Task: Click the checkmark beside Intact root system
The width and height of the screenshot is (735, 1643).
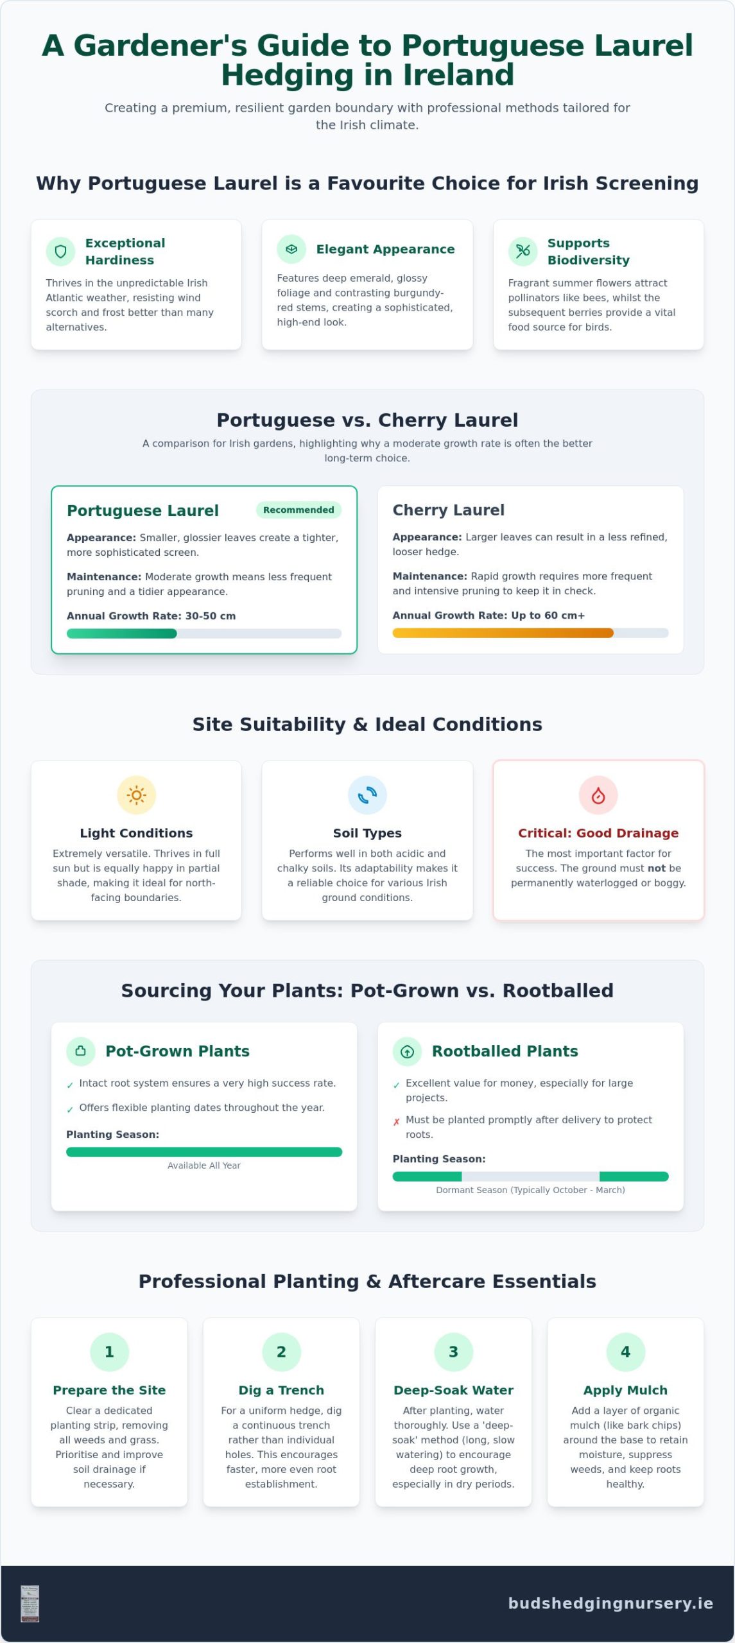Action: click(x=70, y=1085)
